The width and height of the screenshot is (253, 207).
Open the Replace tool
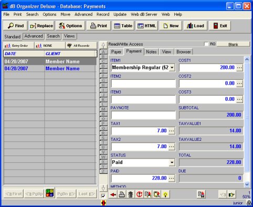(41, 26)
